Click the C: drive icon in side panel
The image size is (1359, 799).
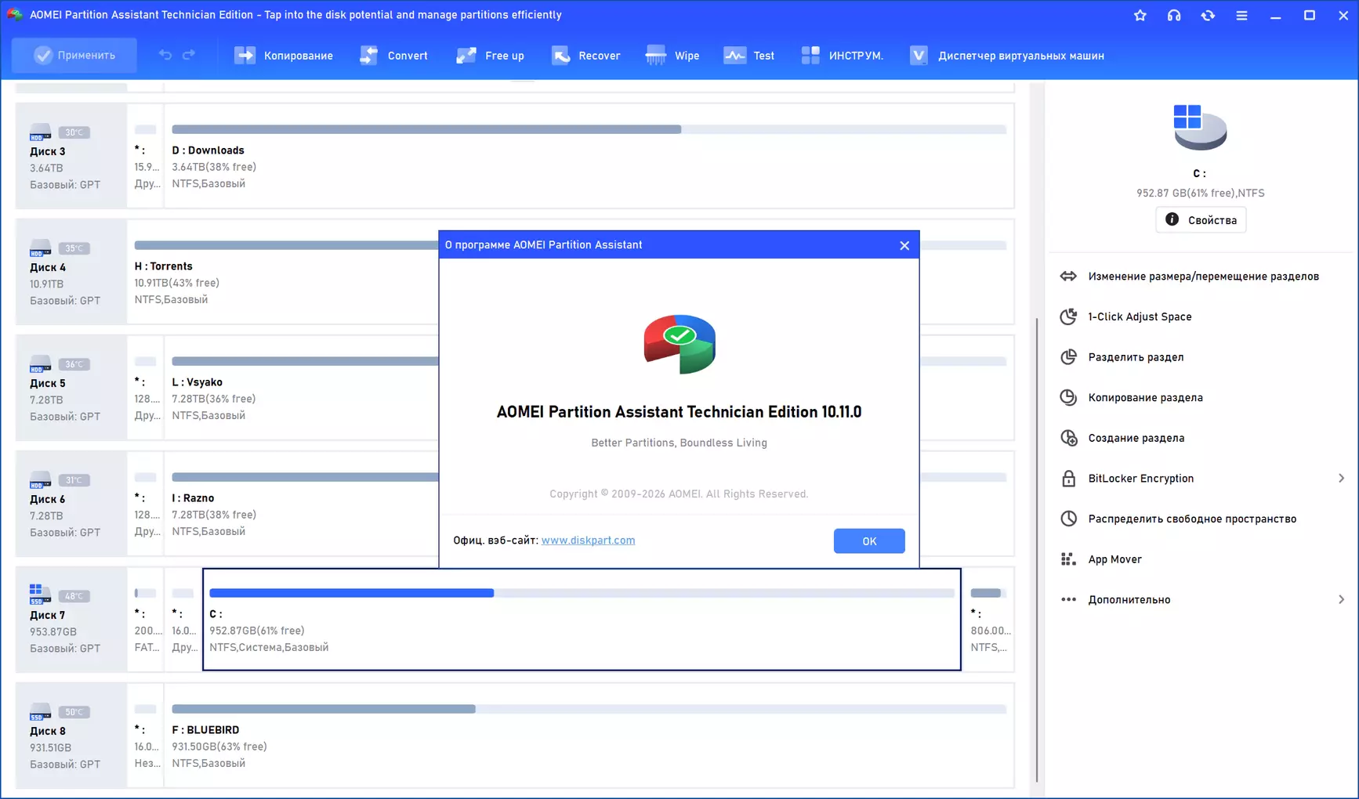(x=1200, y=127)
